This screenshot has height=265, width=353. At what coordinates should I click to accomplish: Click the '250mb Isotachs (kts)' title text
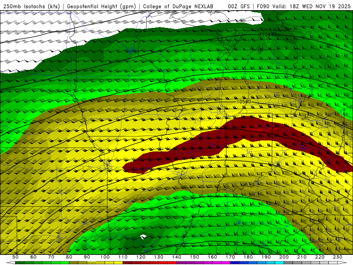(31, 6)
